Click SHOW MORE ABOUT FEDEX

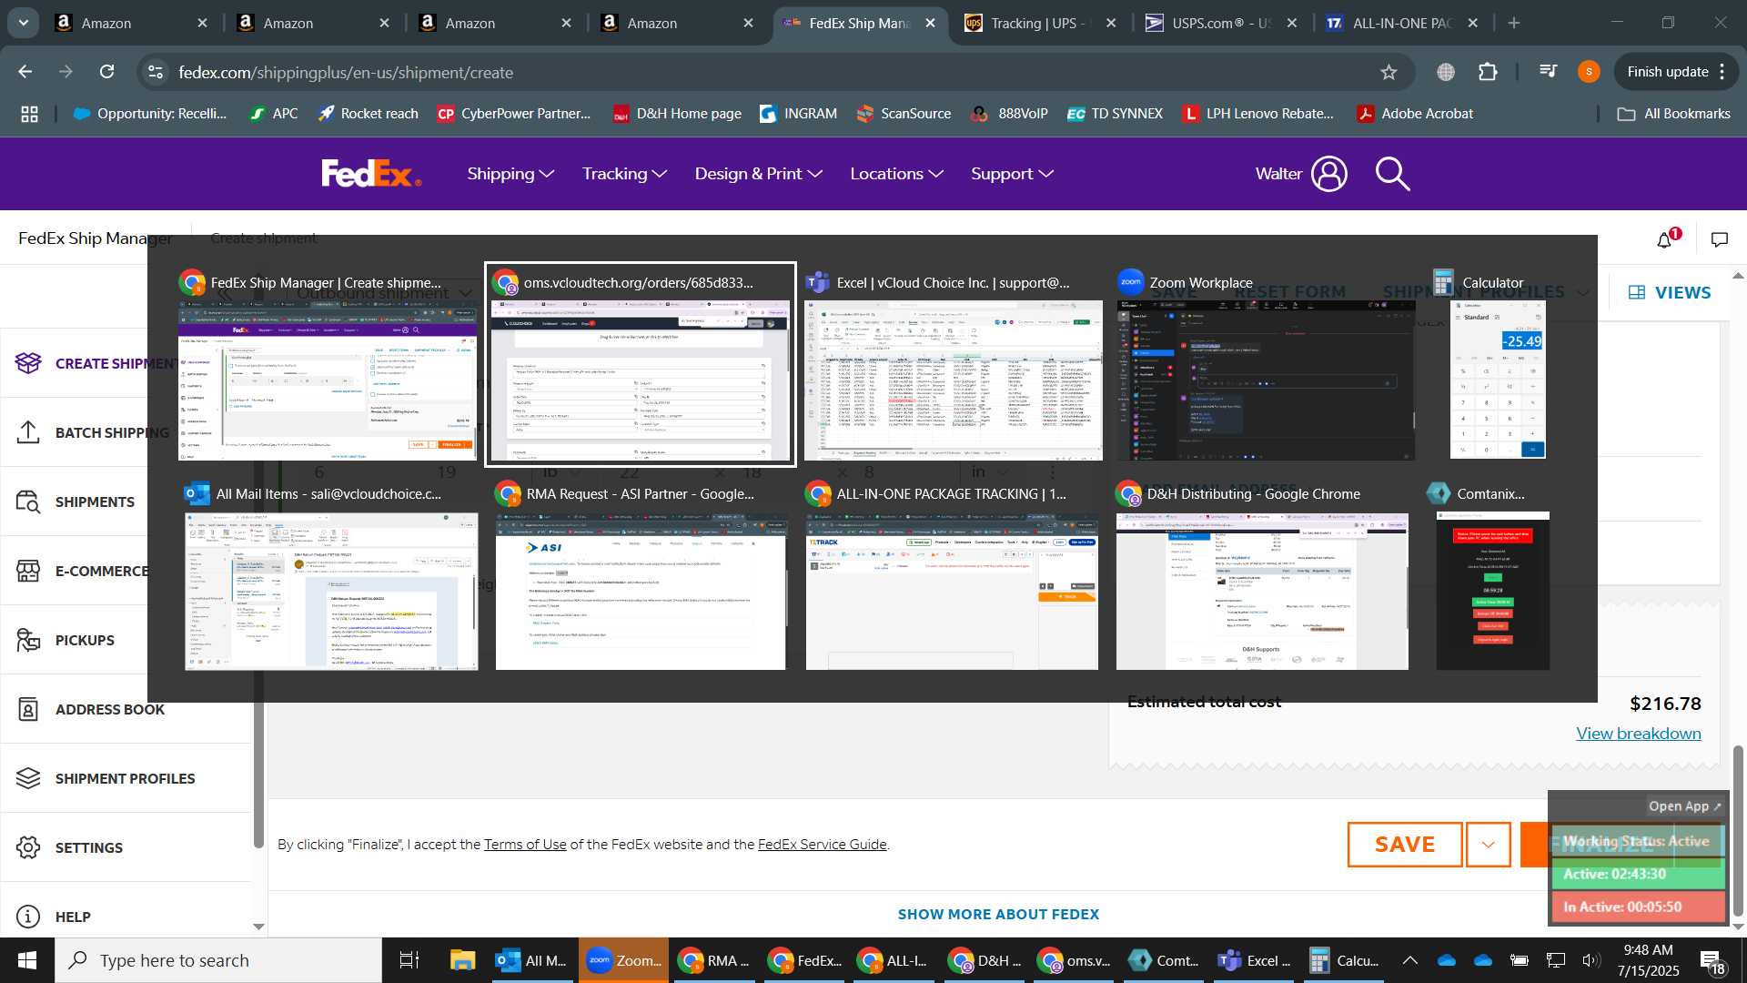tap(998, 914)
